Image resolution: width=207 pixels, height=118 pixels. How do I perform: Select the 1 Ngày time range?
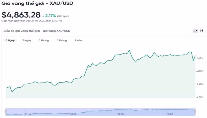[x=11, y=40]
